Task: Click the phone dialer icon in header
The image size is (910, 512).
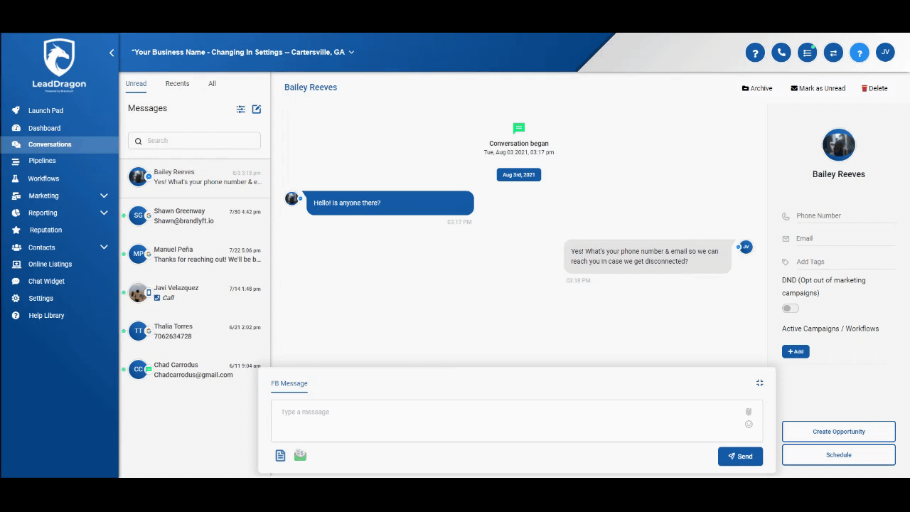Action: tap(781, 53)
